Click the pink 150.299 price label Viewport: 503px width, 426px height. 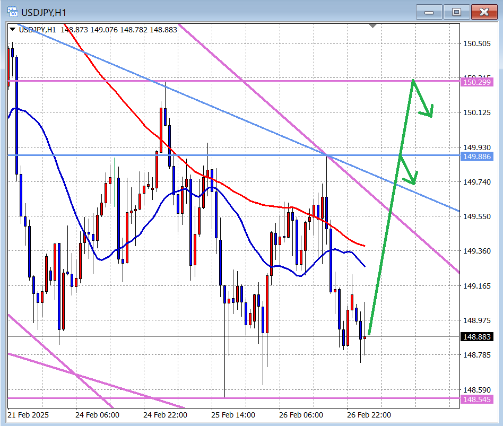pos(478,82)
